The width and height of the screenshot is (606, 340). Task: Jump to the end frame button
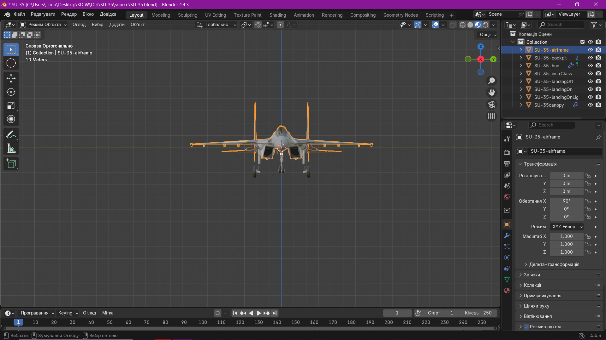(x=275, y=313)
